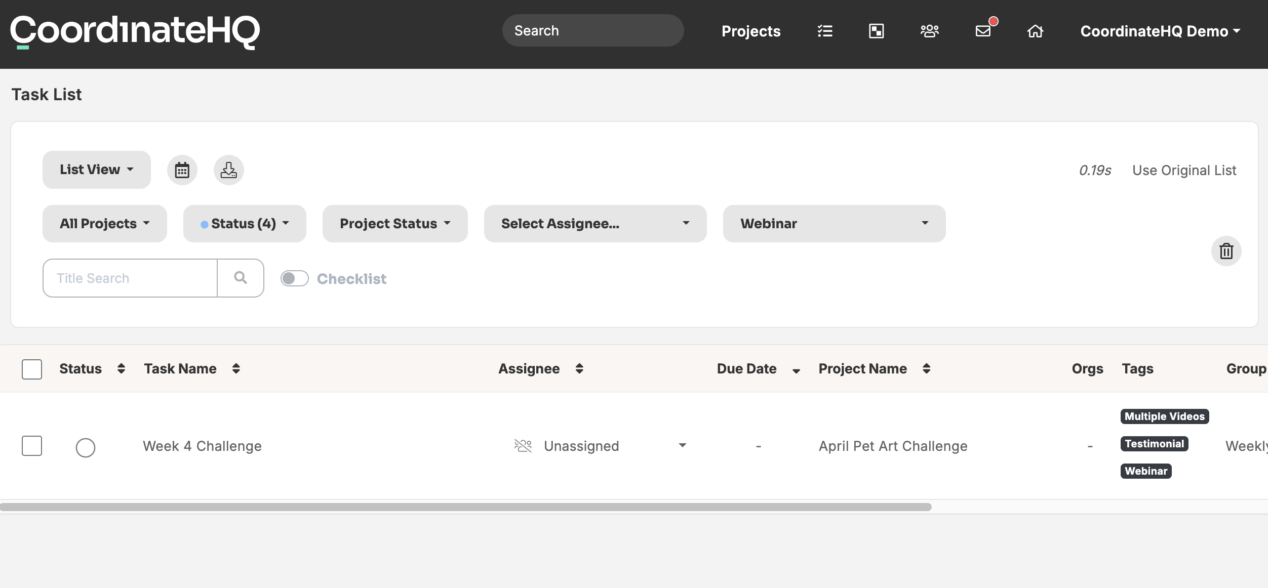Open the Status (4) filter dropdown
This screenshot has height=588, width=1268.
pyautogui.click(x=245, y=224)
